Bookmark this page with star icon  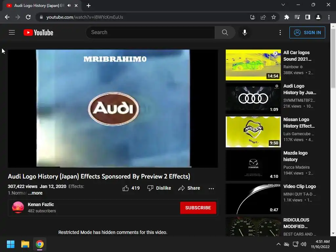point(274,17)
